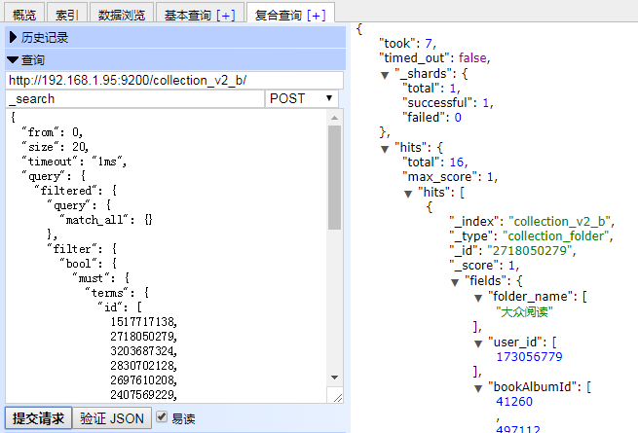Collapse the bookAlbumId array triangle
638x433 pixels.
coord(478,386)
